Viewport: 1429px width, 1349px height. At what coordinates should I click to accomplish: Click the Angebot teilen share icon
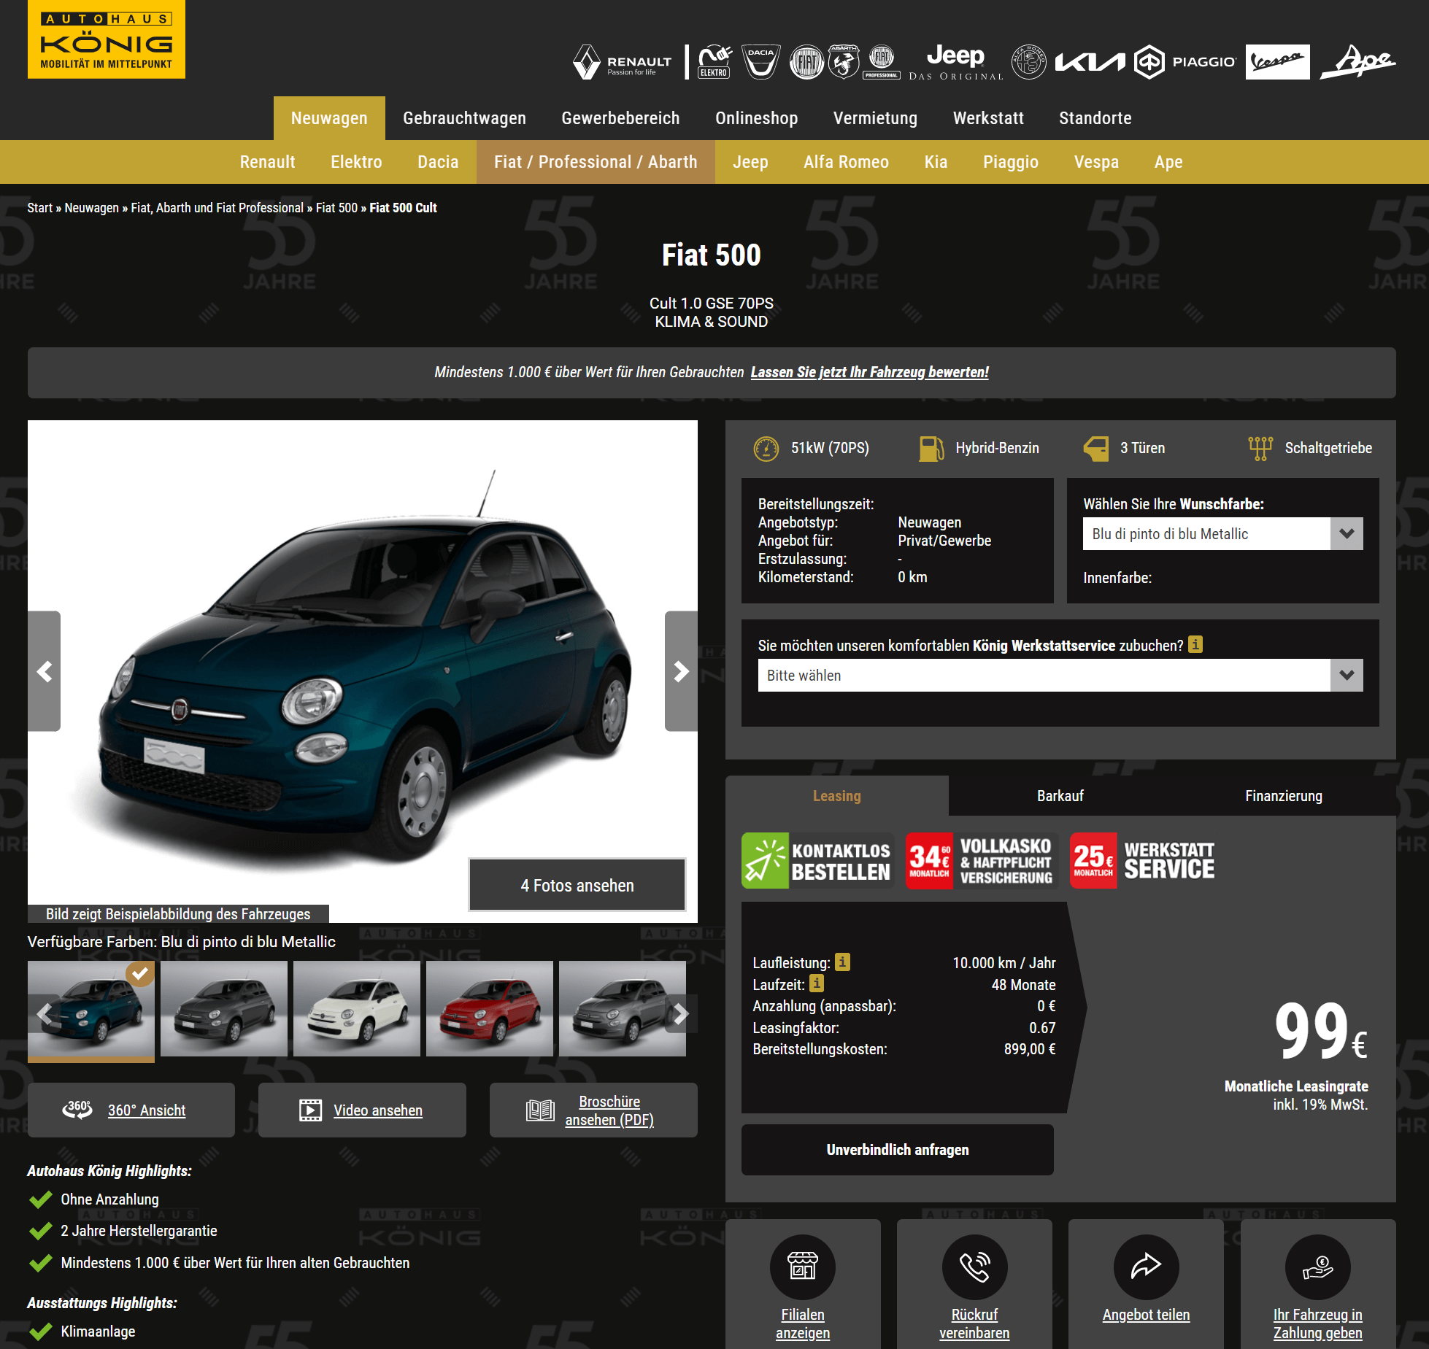coord(1146,1267)
